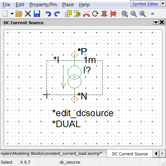This screenshot has height=166, width=166.
Task: Click the Save floppy disk icon
Action: 37,14
